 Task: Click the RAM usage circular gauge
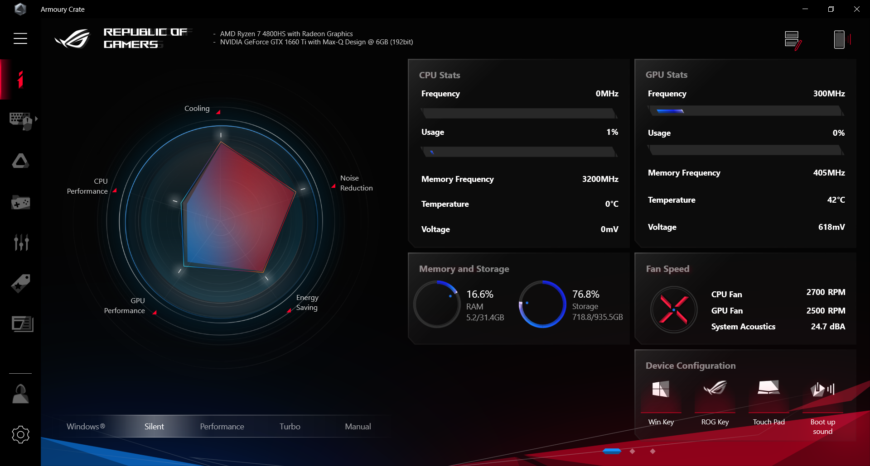(x=437, y=304)
